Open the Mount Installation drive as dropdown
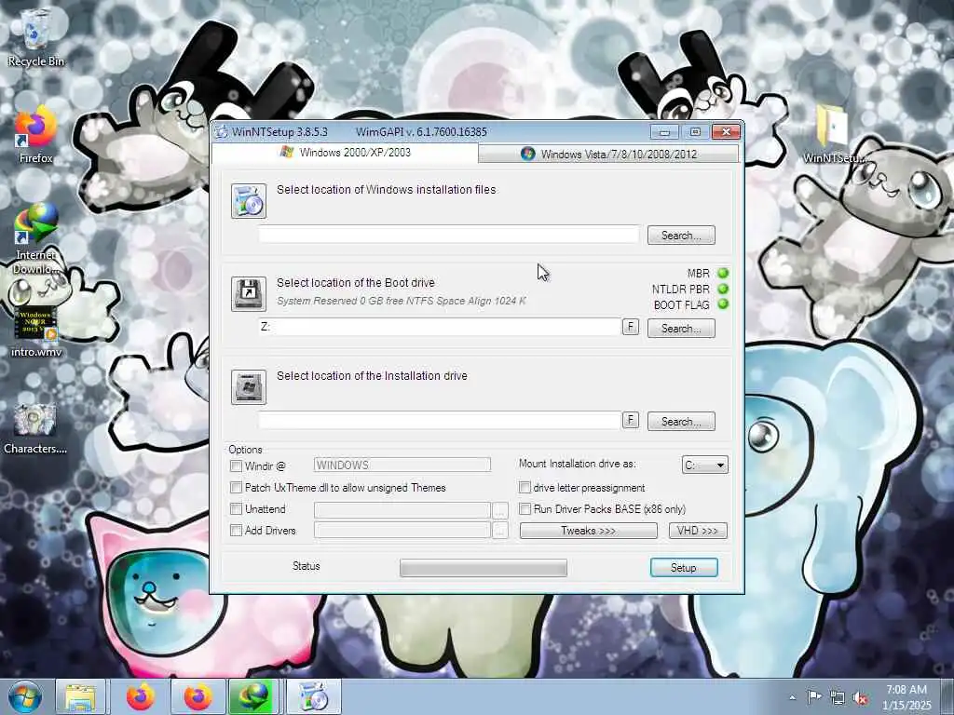 pyautogui.click(x=704, y=465)
